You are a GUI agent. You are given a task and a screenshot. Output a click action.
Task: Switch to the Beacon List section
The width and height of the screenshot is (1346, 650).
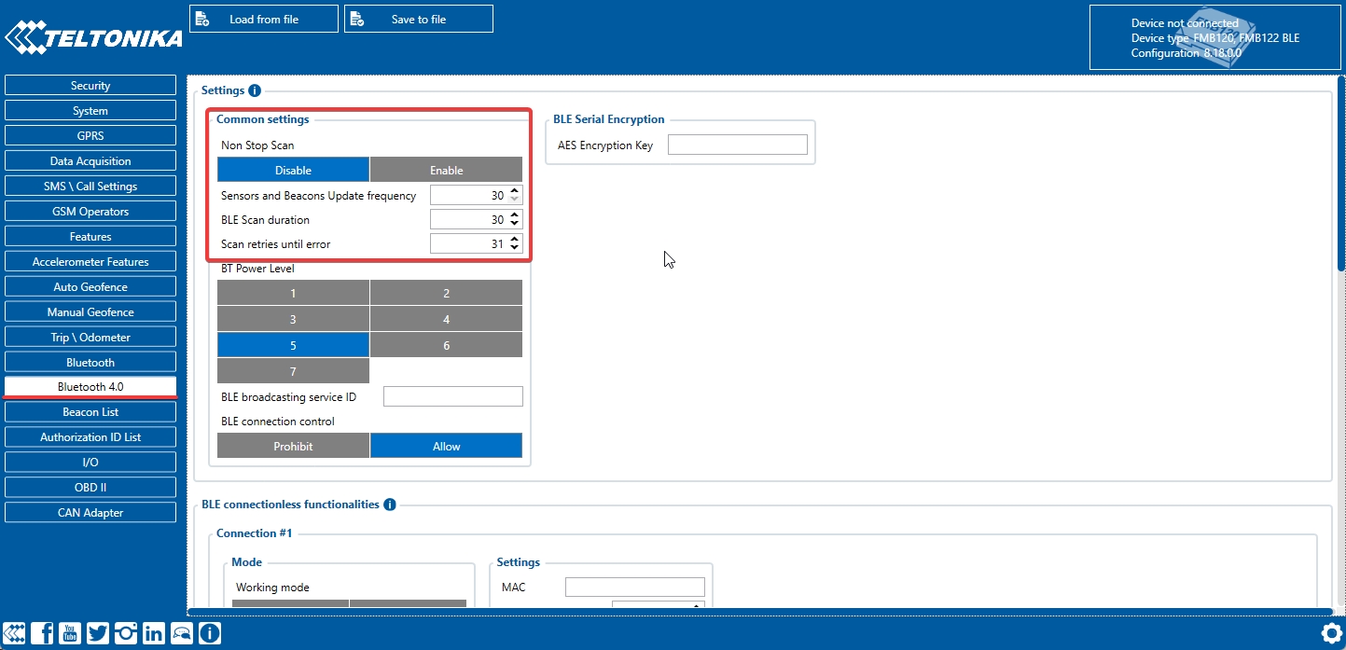(x=90, y=411)
